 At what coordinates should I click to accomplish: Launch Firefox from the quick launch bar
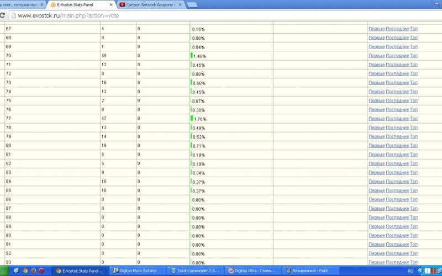pos(33,271)
